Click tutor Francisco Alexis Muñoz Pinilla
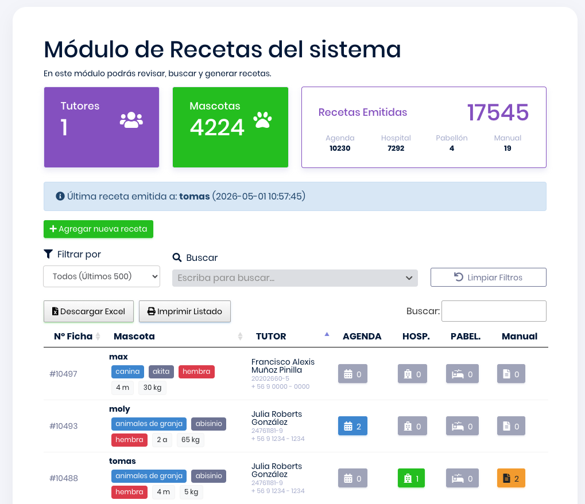Image resolution: width=585 pixels, height=504 pixels. click(283, 366)
